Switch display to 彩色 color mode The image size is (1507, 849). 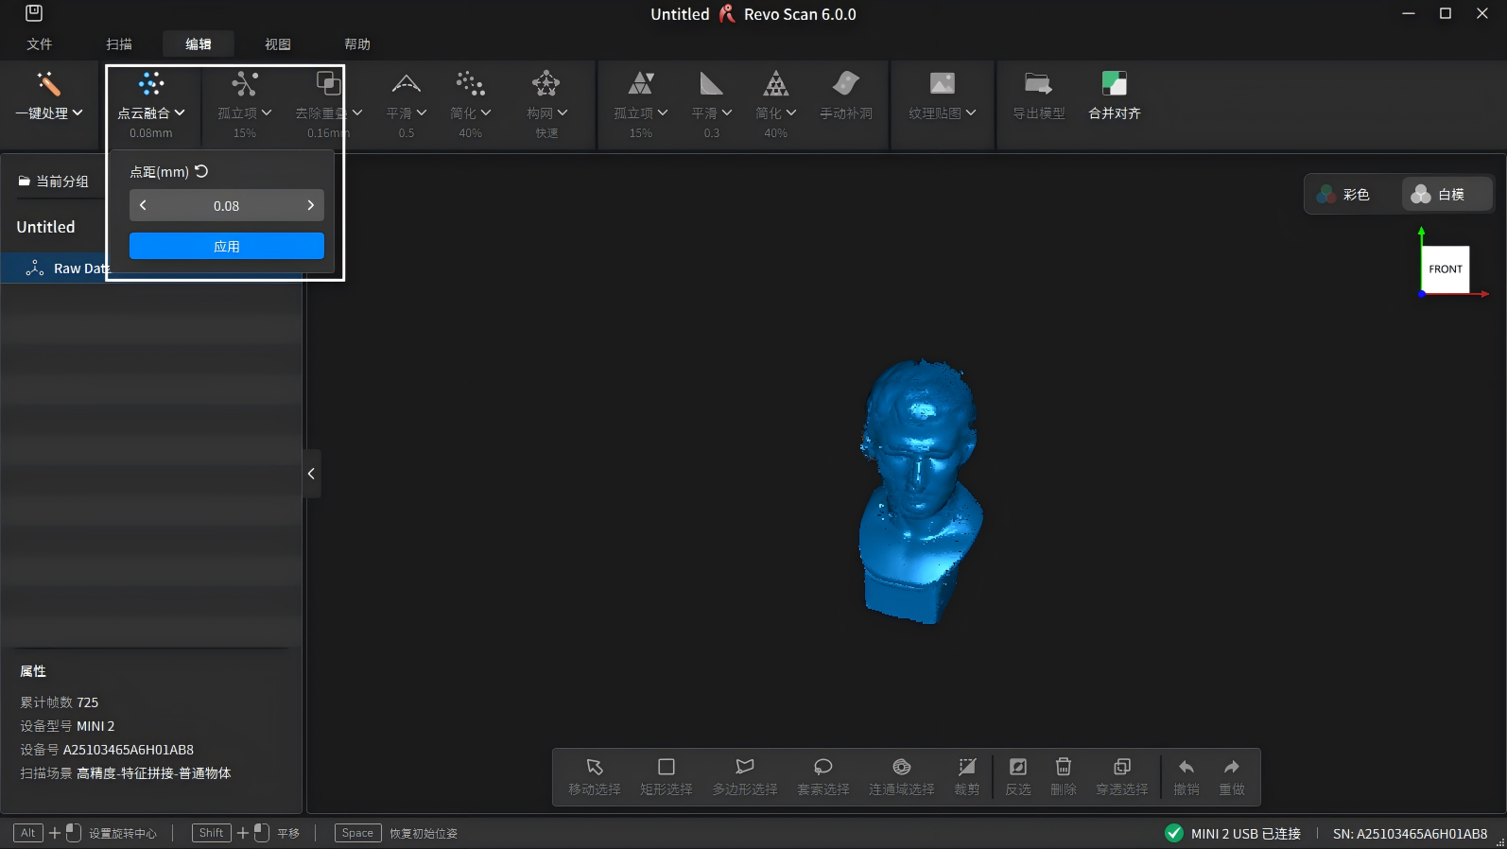(x=1344, y=194)
